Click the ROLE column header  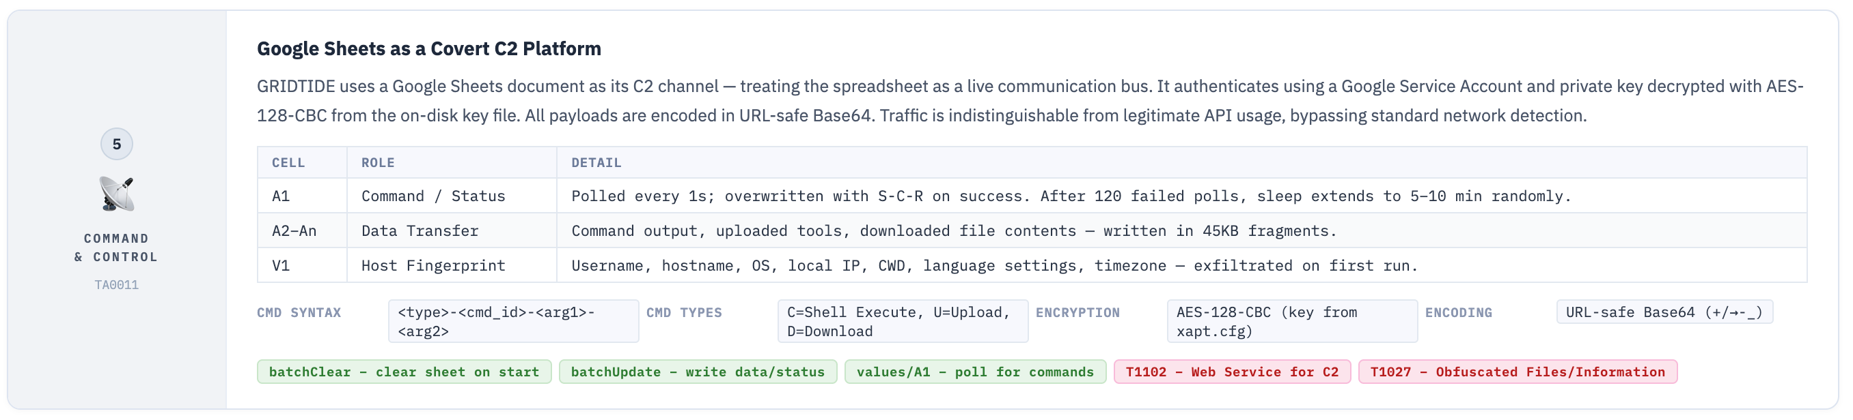[378, 163]
